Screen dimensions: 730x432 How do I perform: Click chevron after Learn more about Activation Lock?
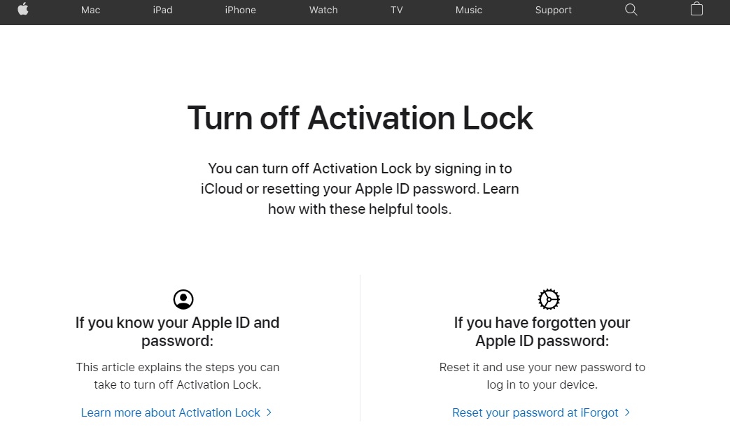point(269,412)
